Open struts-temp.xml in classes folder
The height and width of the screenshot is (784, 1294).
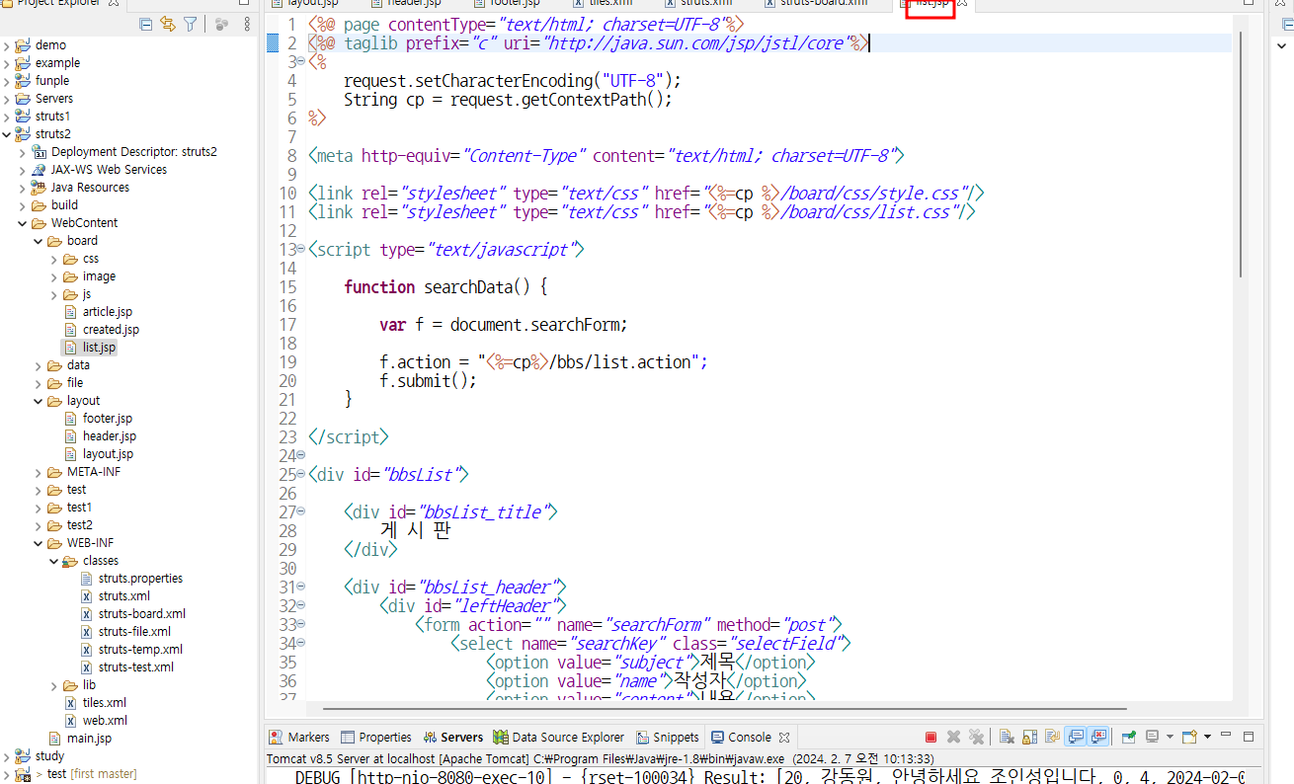tap(140, 650)
